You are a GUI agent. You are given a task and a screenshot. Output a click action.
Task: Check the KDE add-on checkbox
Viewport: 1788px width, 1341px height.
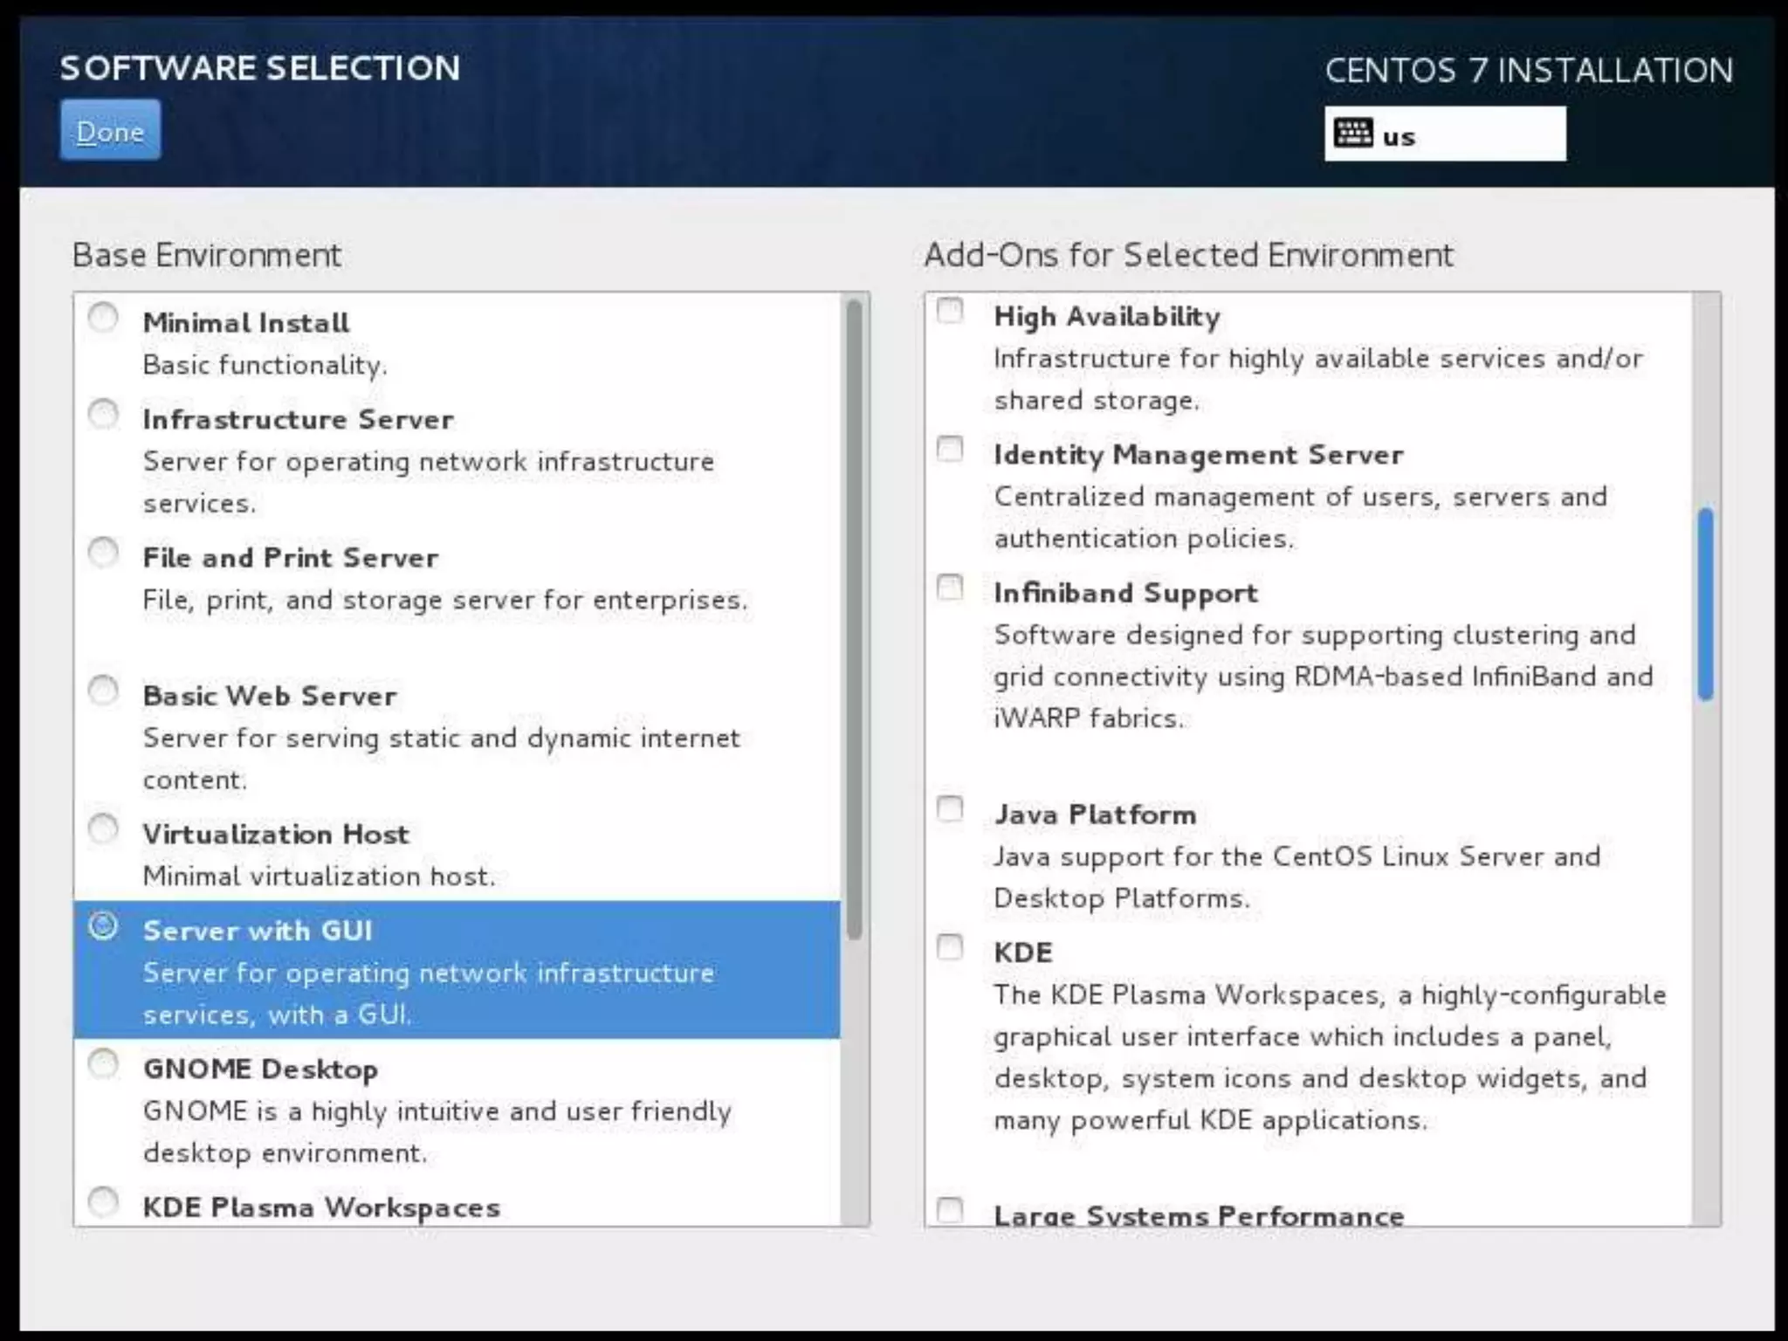[x=950, y=947]
